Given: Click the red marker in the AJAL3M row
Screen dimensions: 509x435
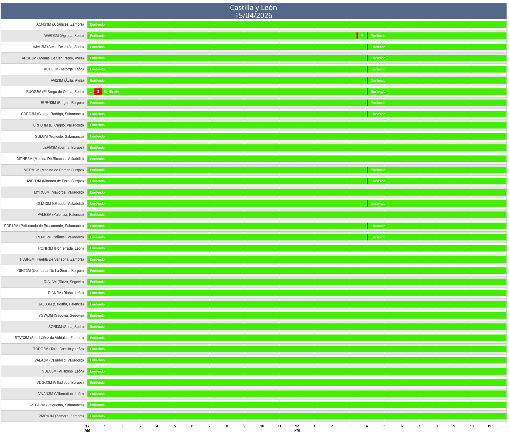Looking at the screenshot, I should pyautogui.click(x=367, y=47).
